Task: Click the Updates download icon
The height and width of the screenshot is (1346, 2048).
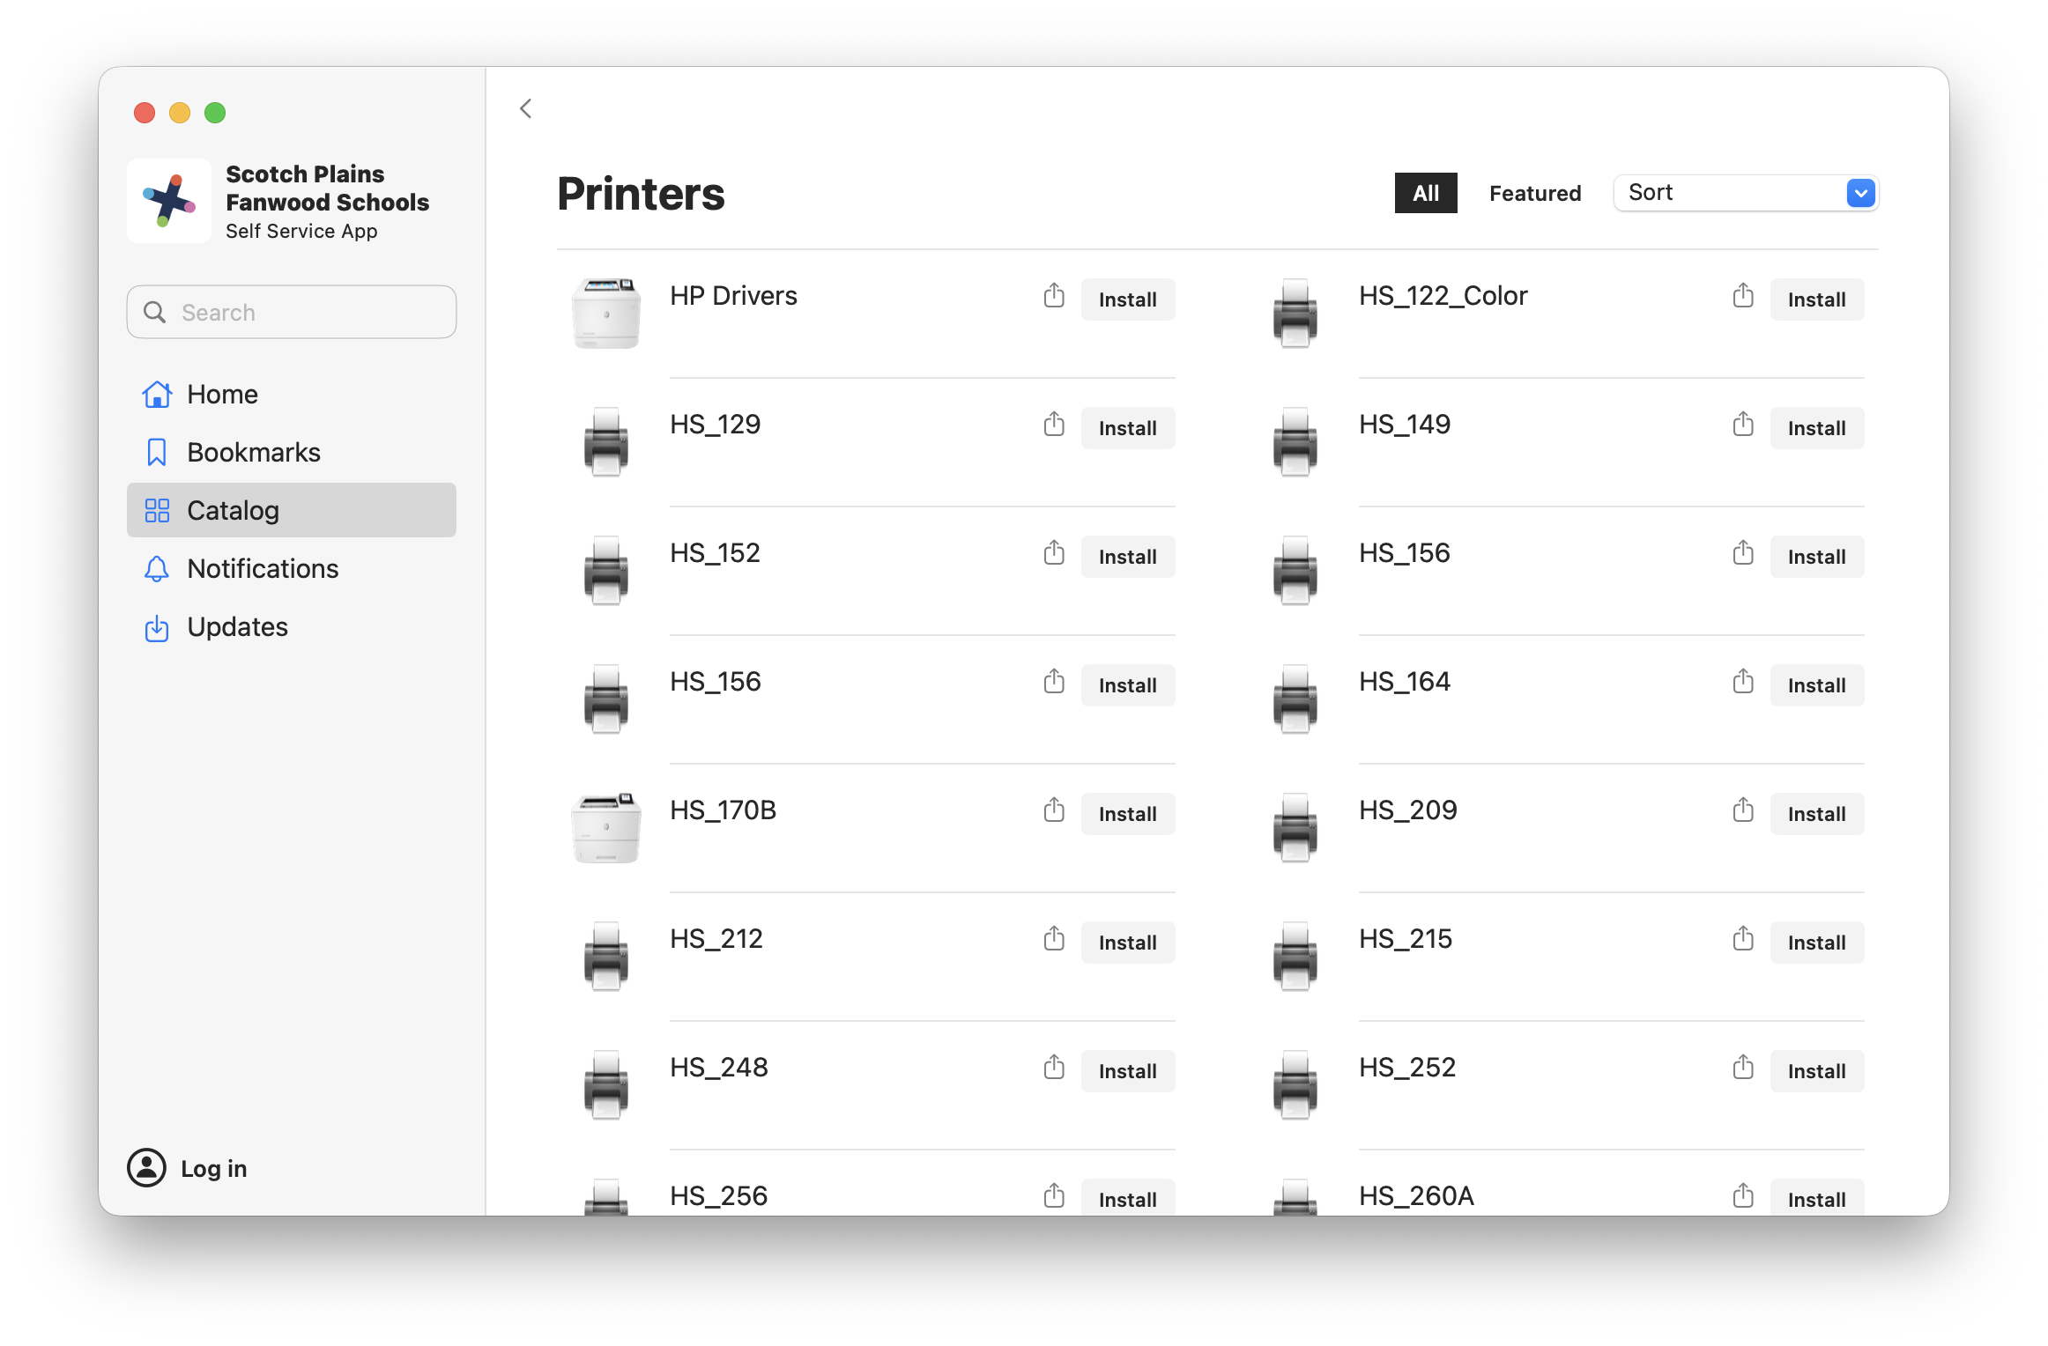Action: 157,628
